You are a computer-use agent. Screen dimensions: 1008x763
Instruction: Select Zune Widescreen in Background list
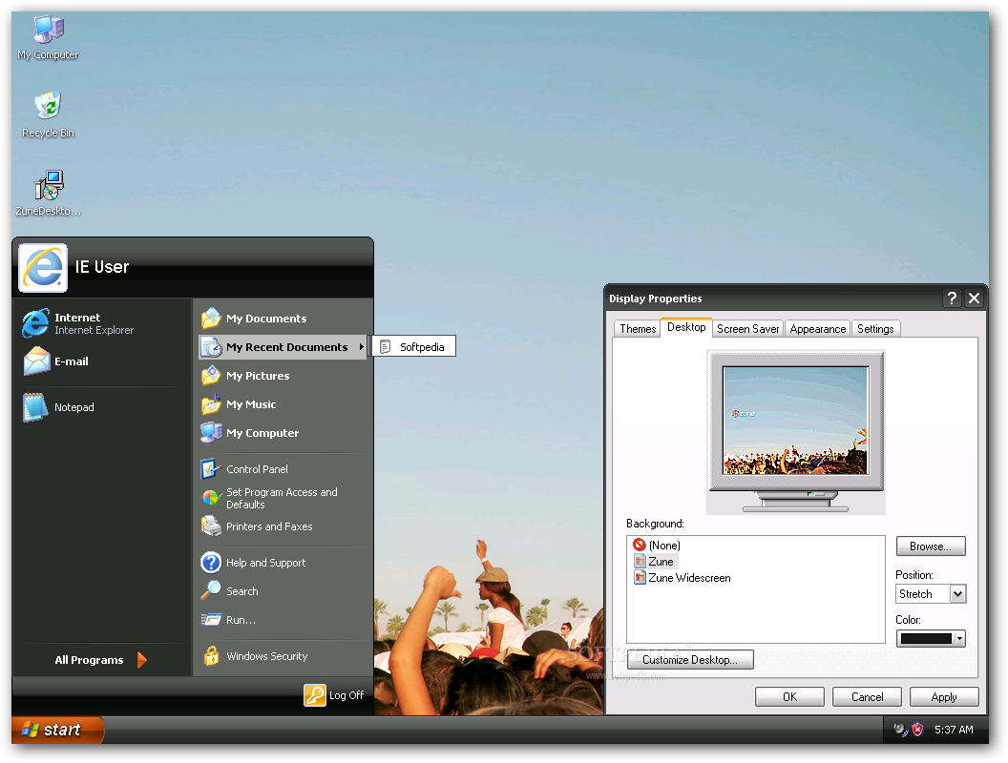click(x=688, y=578)
